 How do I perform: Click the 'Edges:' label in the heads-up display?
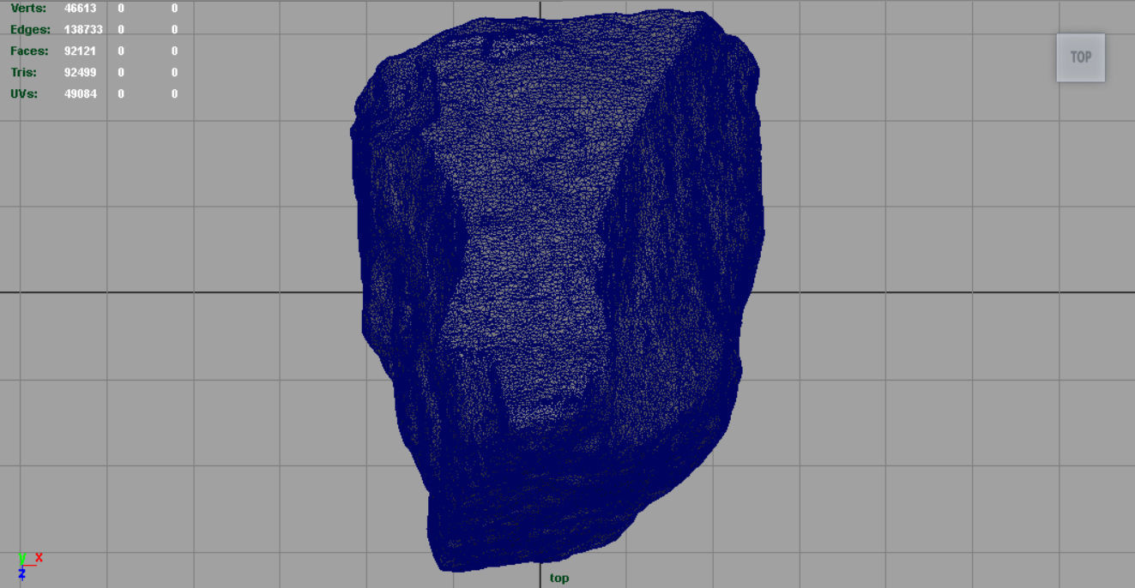click(30, 29)
